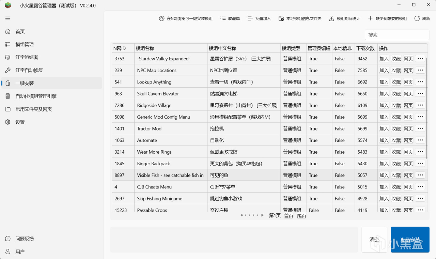The width and height of the screenshot is (436, 259).
Task: Open 本地模组信息文件夹
Action: pyautogui.click(x=300, y=18)
